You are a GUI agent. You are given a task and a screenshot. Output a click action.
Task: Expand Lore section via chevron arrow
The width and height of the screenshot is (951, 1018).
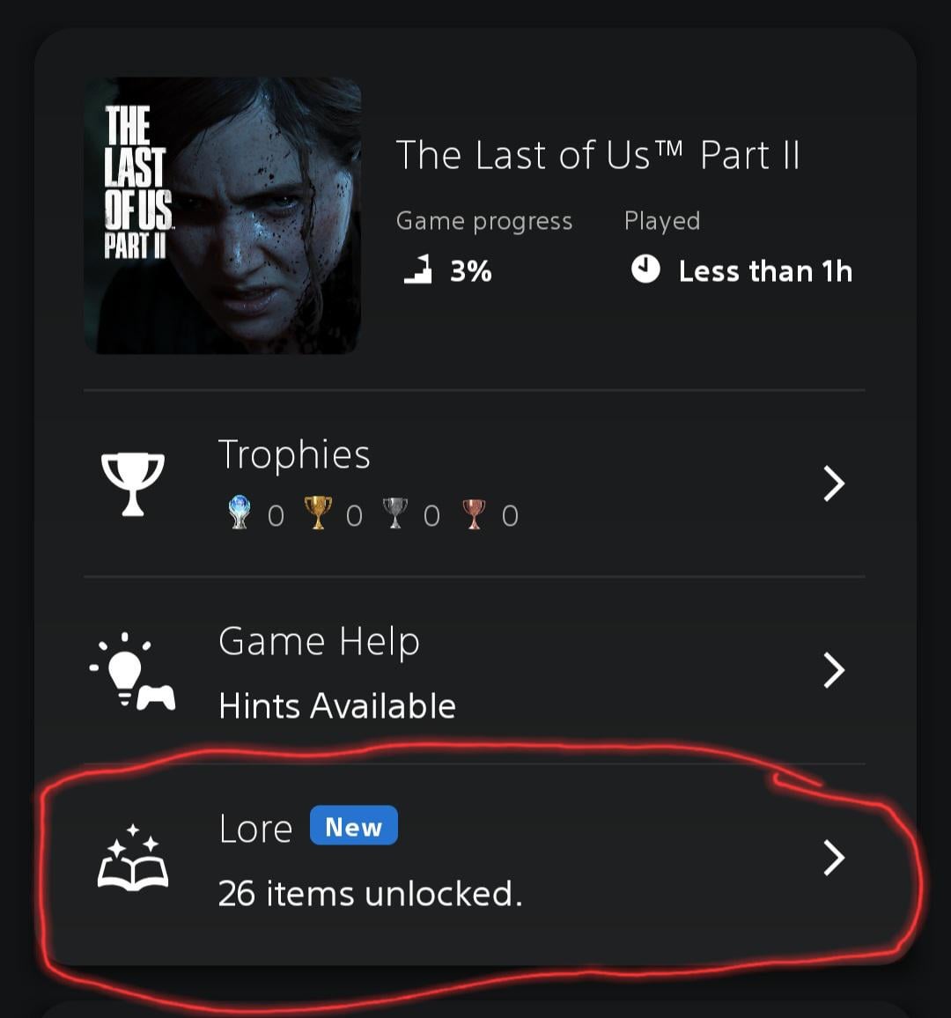click(x=833, y=859)
